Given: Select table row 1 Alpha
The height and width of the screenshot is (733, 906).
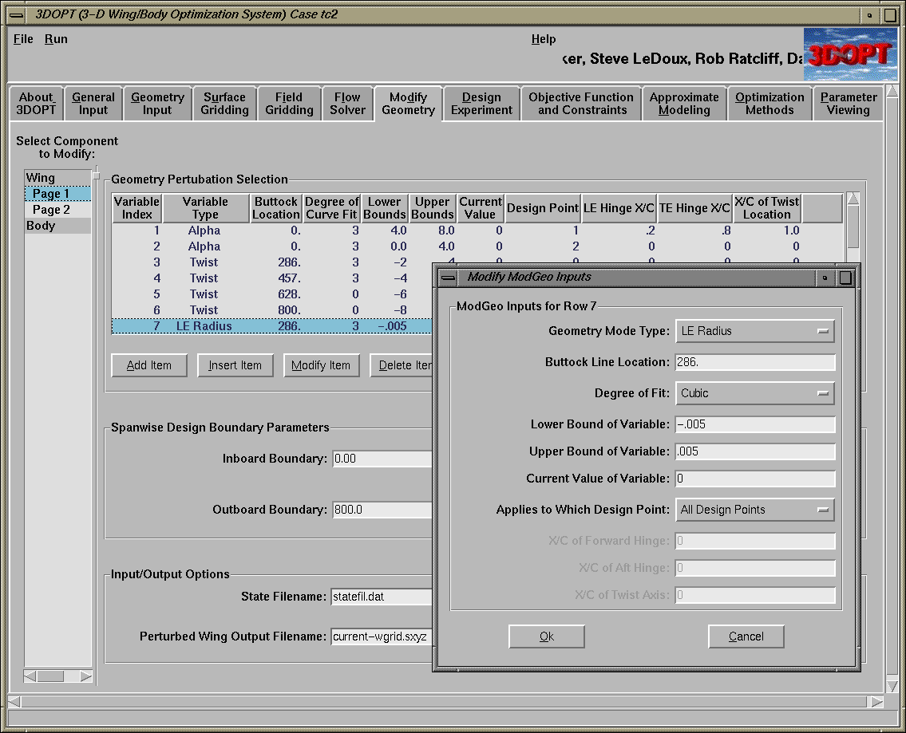Looking at the screenshot, I should [x=477, y=231].
